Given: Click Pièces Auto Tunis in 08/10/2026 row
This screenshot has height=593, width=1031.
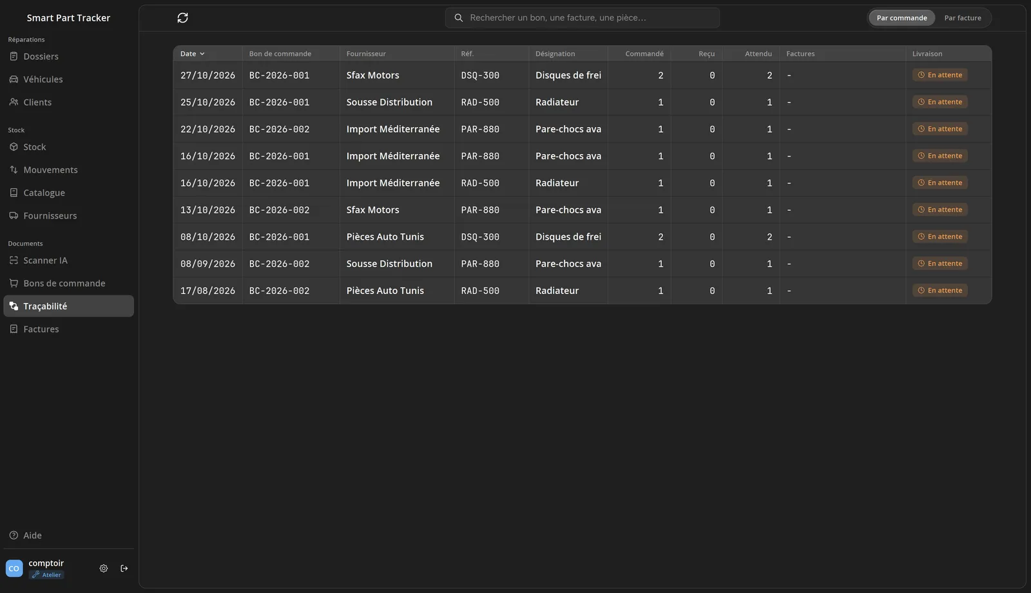Looking at the screenshot, I should click(385, 237).
